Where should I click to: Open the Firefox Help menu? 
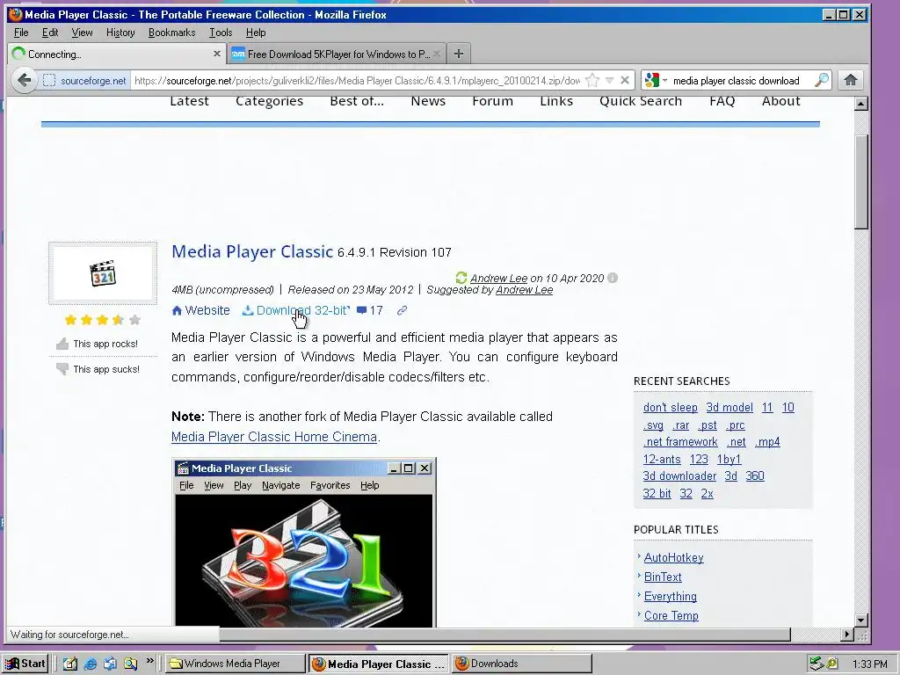pos(256,33)
